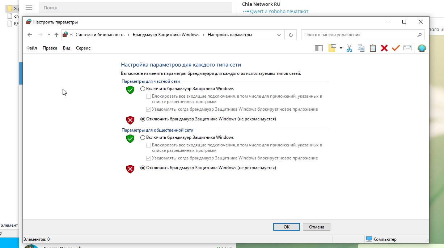This screenshot has width=444, height=248.
Task: Click green shield icon in private network section
Action: 130,90
